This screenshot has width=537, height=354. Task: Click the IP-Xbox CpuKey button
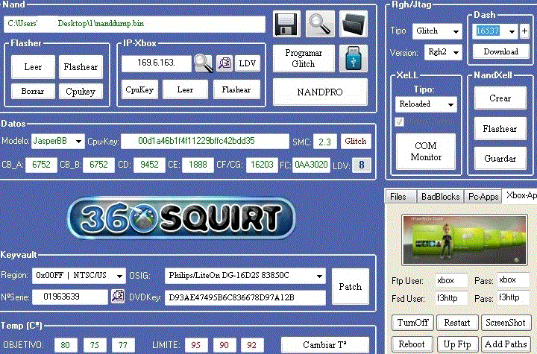(139, 89)
